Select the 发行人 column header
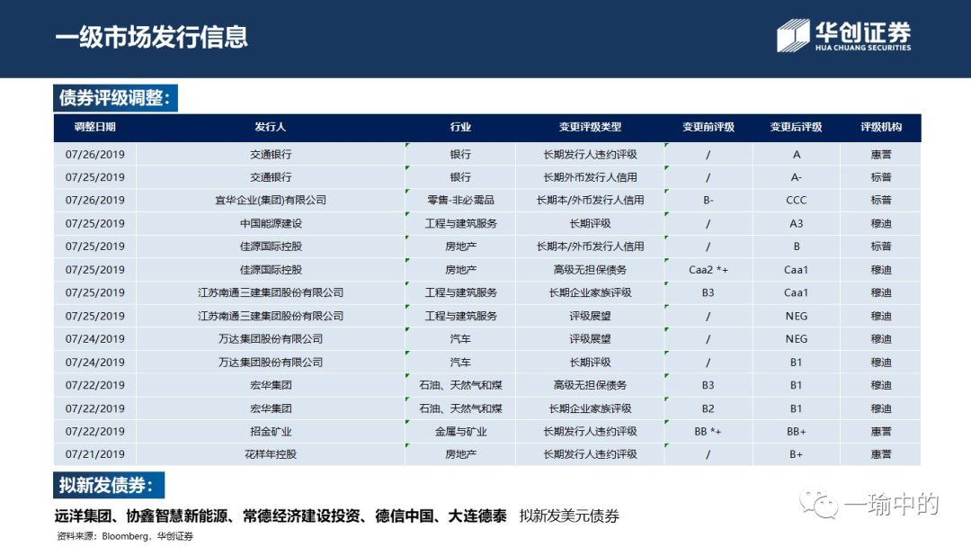Viewport: 971px width, 547px height. tap(271, 127)
